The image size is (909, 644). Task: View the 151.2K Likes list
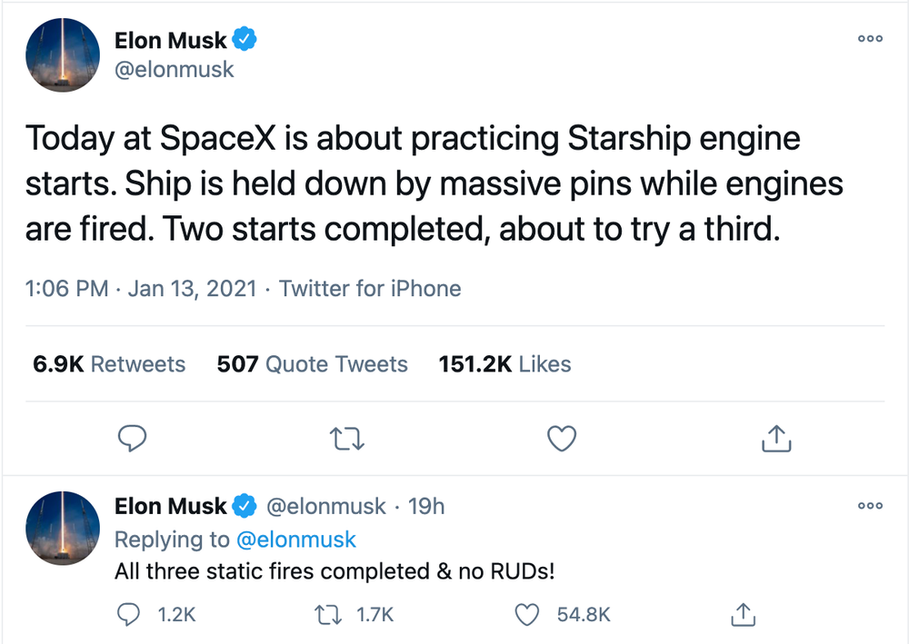[504, 364]
